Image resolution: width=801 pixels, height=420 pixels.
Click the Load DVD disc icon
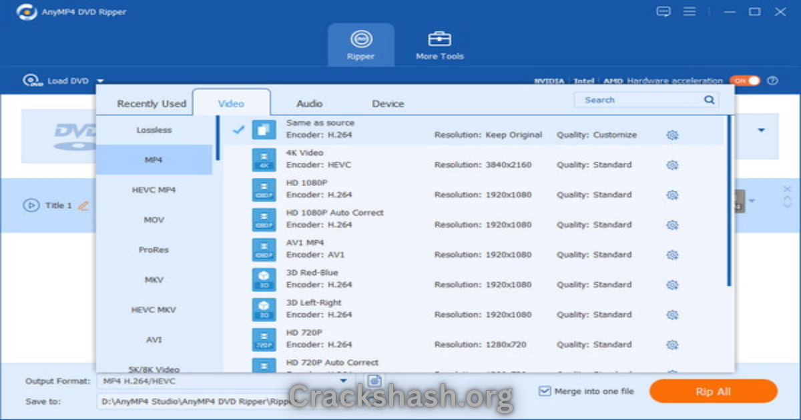point(33,81)
